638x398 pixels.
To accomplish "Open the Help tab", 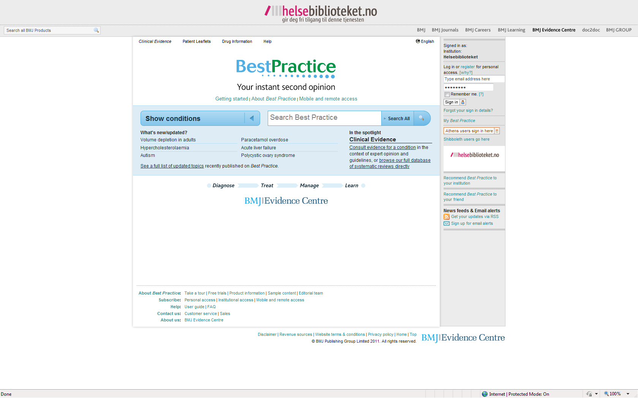I will point(267,42).
